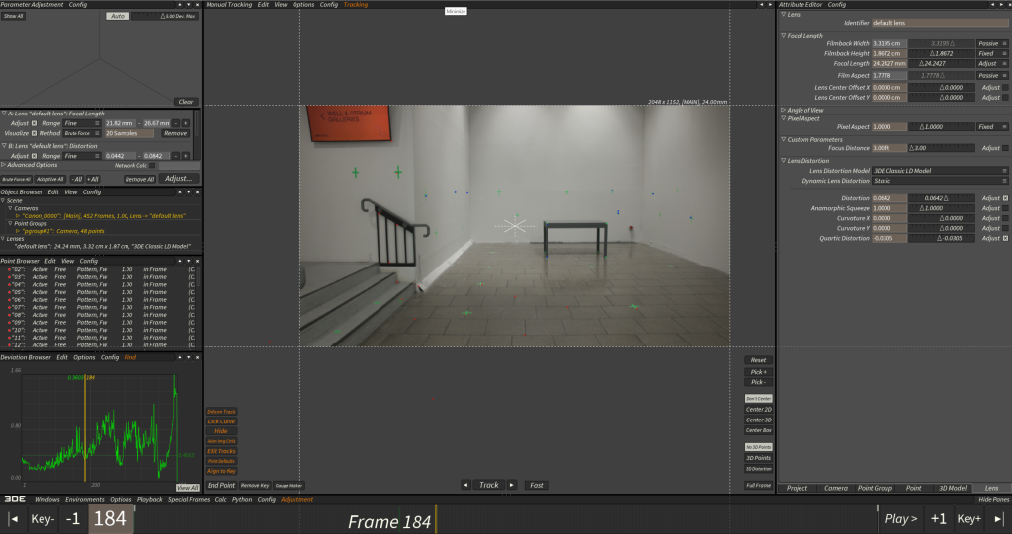The image size is (1012, 534).
Task: Click the up-arrow icon in the Parameter Adjustment header
Action: coord(180,5)
